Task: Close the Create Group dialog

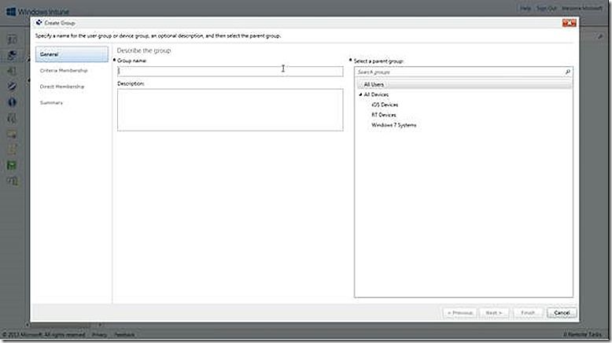Action: click(569, 23)
